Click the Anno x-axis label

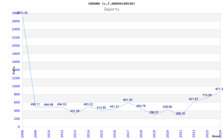(x=216, y=136)
